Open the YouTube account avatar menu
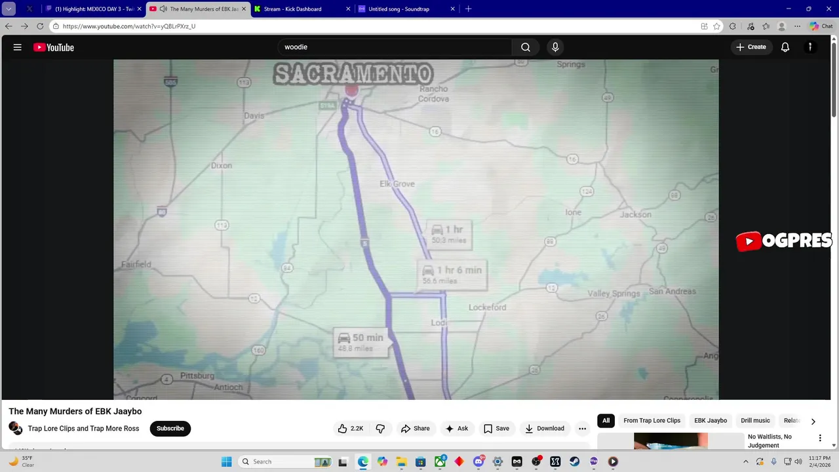Image resolution: width=839 pixels, height=472 pixels. [810, 47]
